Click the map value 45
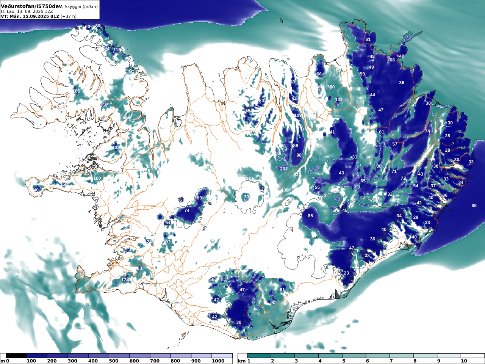Viewport: 485px width, 364px height. [x=345, y=210]
